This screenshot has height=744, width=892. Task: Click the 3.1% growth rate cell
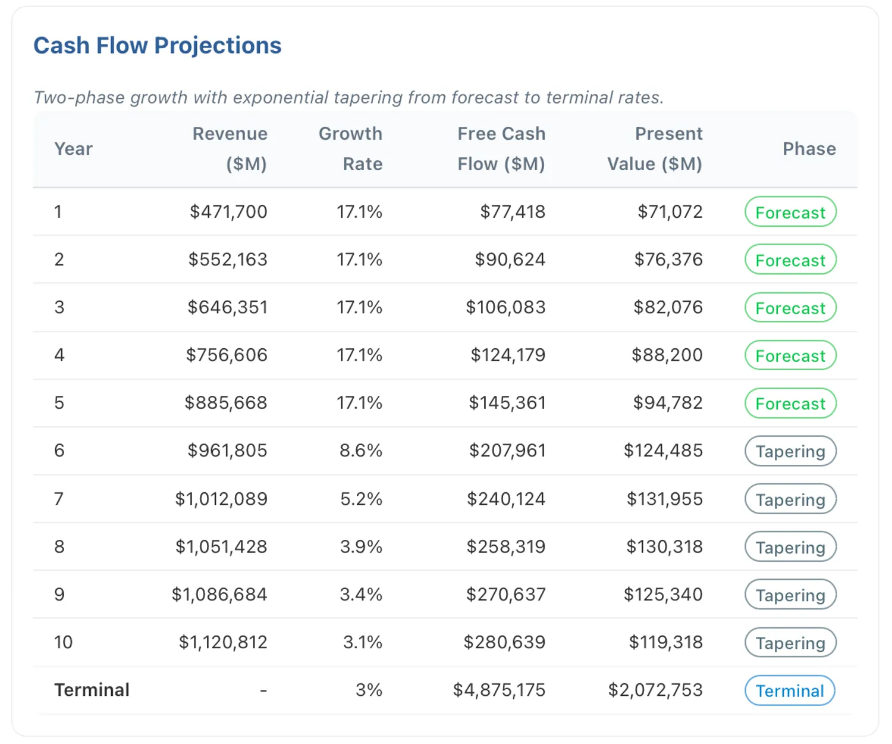(x=362, y=642)
